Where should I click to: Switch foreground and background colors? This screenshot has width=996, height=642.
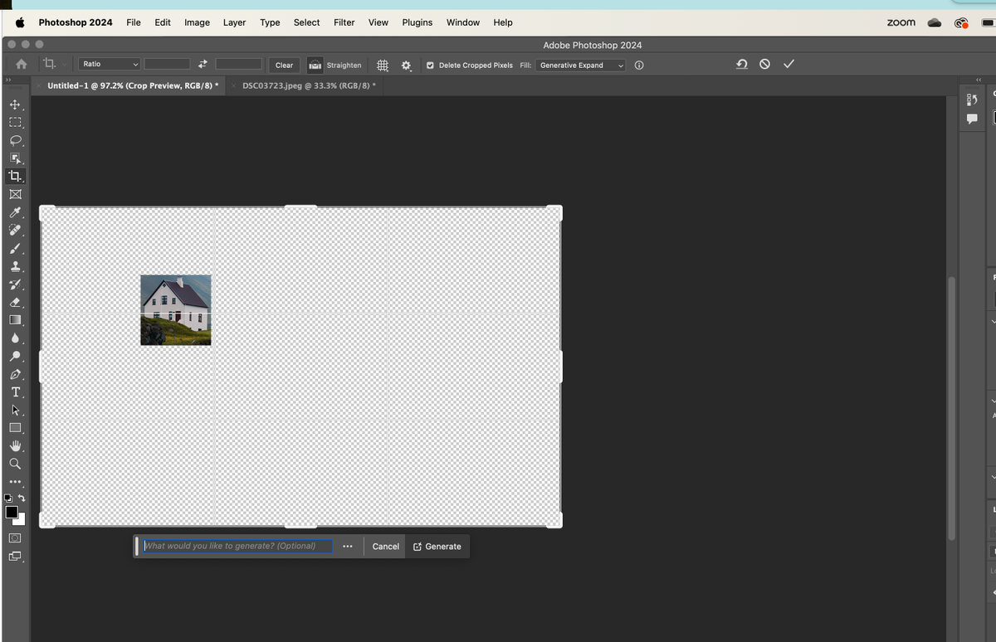[22, 499]
